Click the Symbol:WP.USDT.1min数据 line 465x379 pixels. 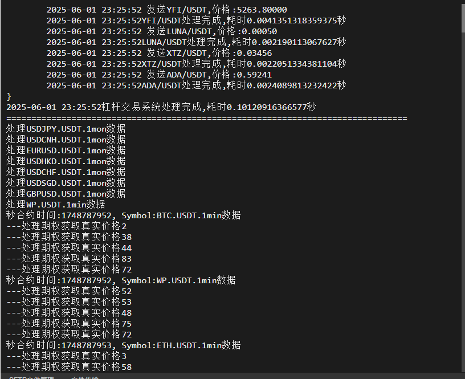(121, 280)
